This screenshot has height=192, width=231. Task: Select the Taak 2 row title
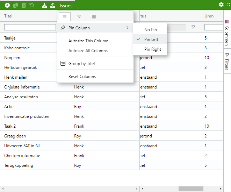click(x=10, y=126)
